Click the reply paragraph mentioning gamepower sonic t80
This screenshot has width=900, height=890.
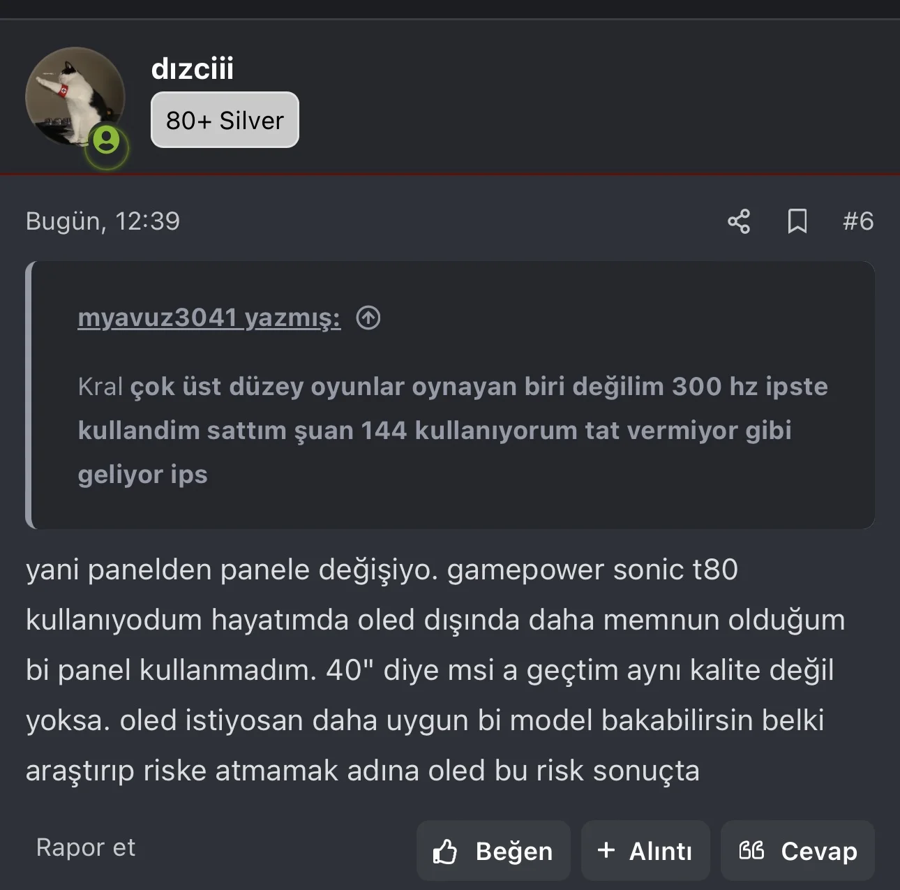(x=435, y=670)
